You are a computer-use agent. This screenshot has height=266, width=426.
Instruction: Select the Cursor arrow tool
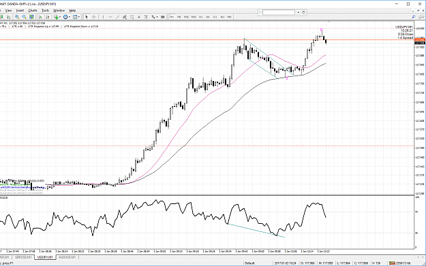point(87,17)
